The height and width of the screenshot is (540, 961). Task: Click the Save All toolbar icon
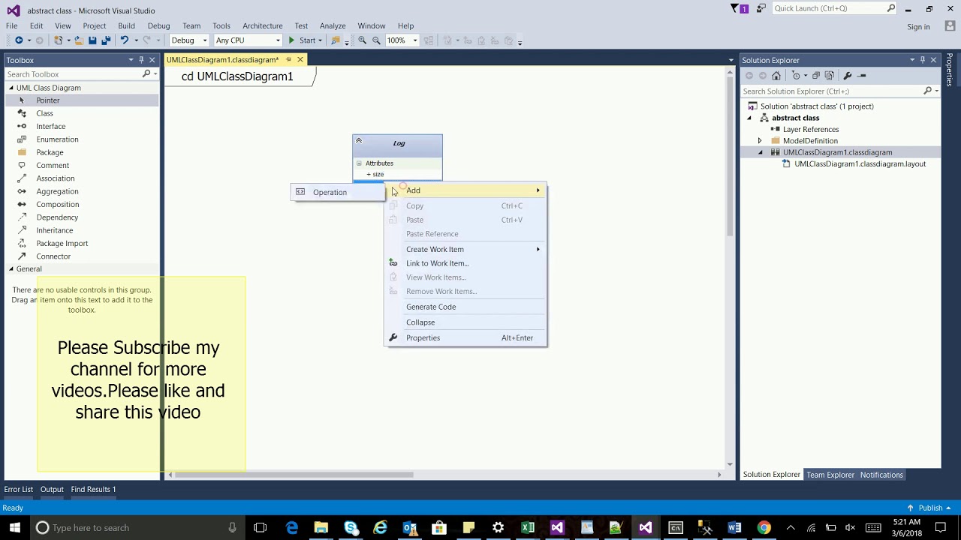pyautogui.click(x=106, y=40)
